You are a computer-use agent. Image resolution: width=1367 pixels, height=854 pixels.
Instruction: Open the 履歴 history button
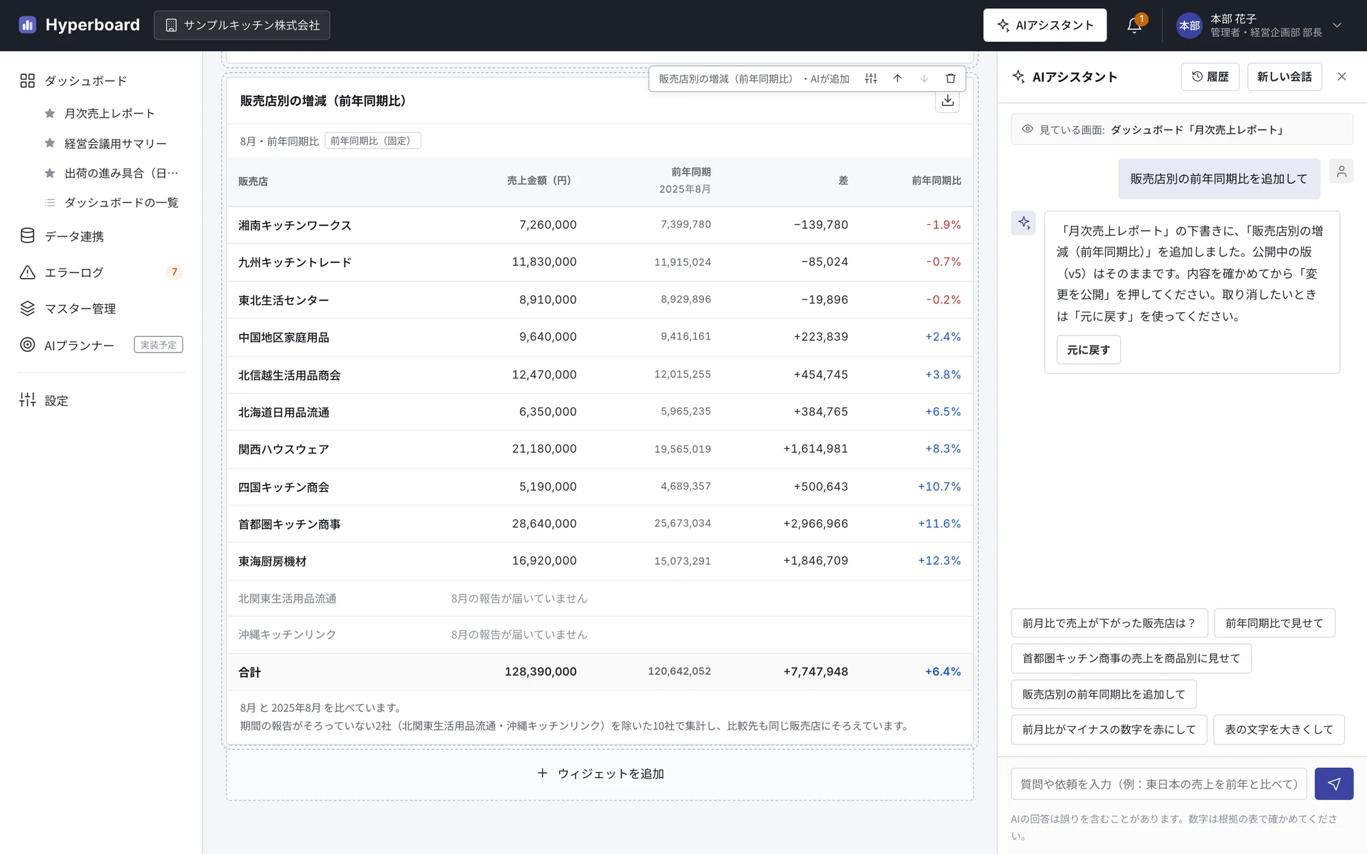click(1210, 77)
